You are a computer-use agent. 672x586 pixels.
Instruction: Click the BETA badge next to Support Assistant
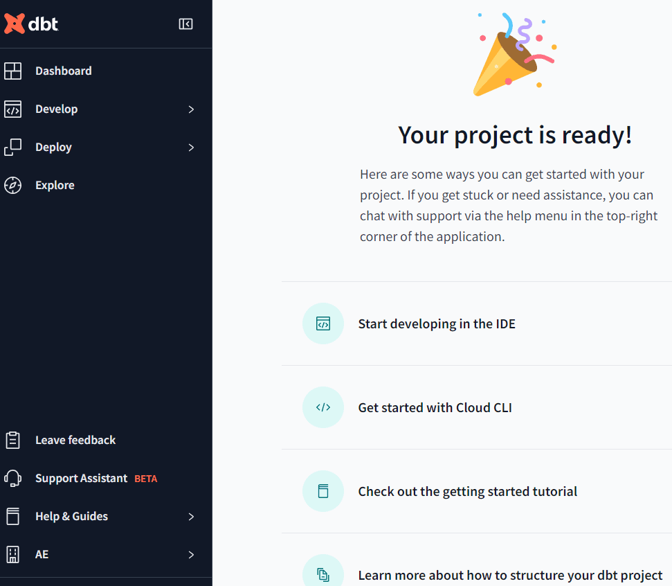(146, 479)
